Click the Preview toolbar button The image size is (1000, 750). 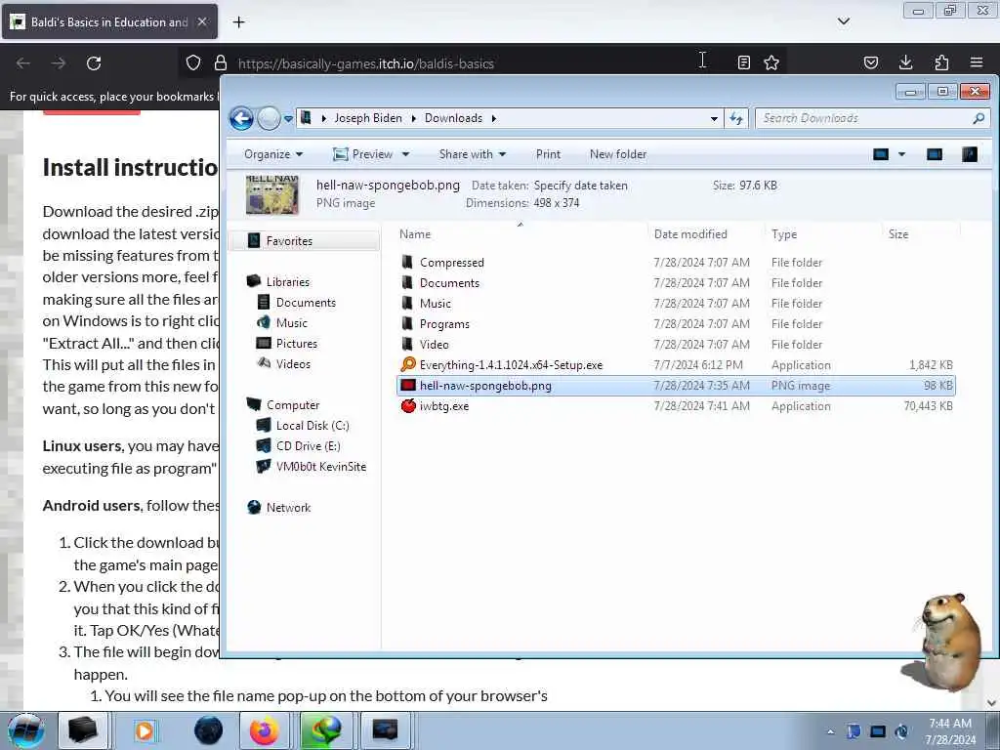pos(363,154)
